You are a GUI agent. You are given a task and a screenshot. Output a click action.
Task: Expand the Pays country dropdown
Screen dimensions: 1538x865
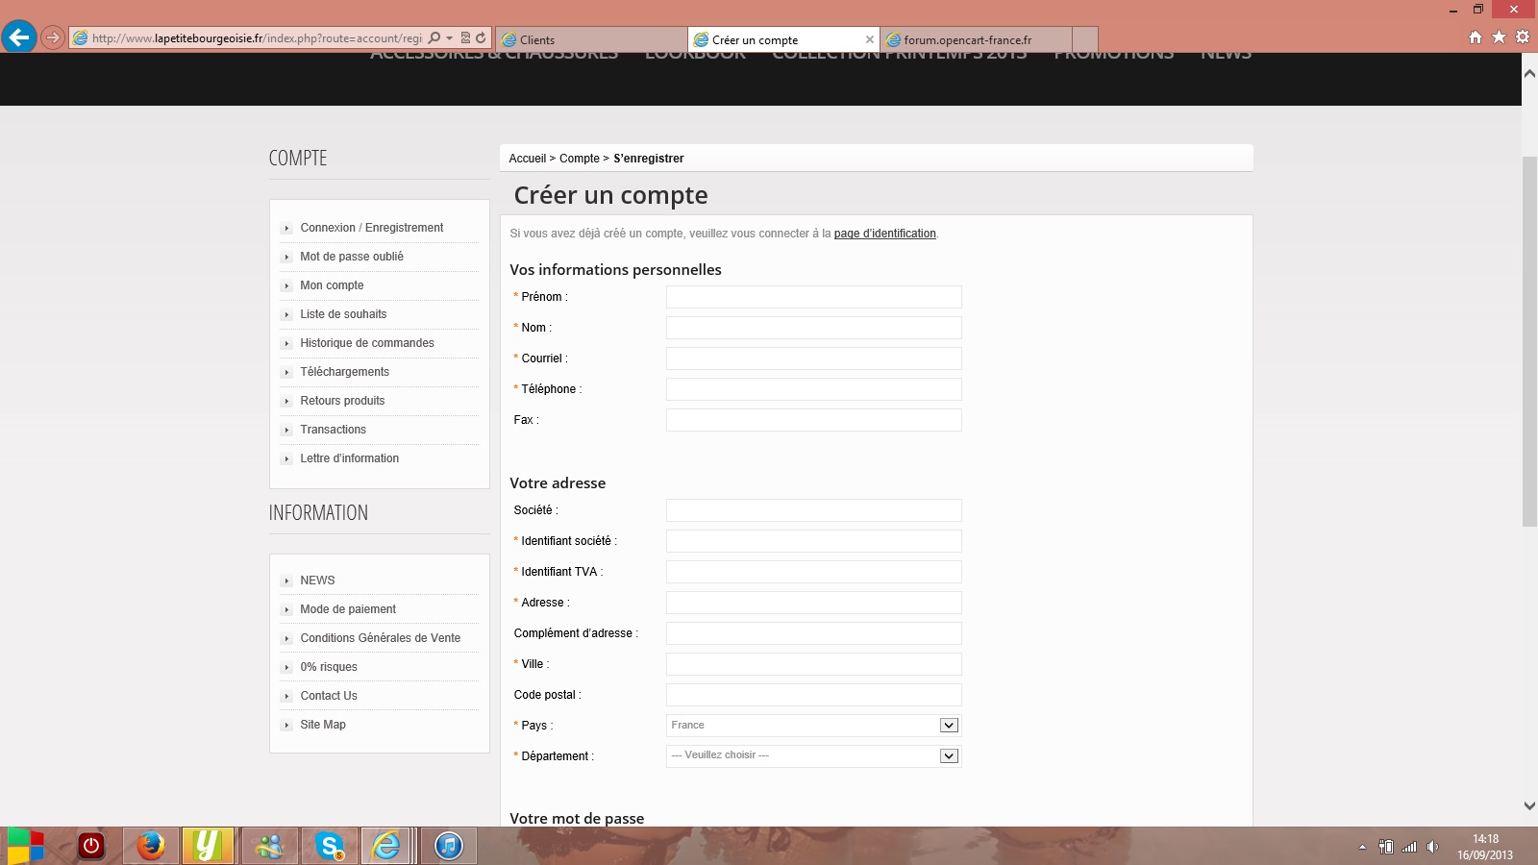click(949, 726)
